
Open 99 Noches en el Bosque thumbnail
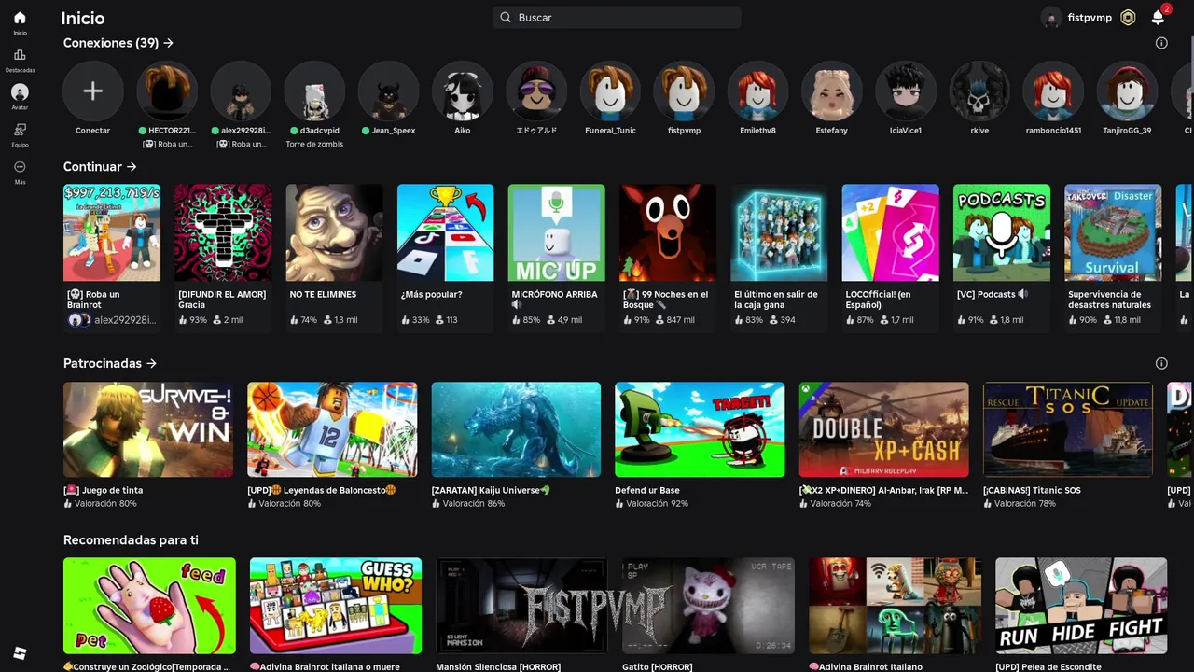668,232
